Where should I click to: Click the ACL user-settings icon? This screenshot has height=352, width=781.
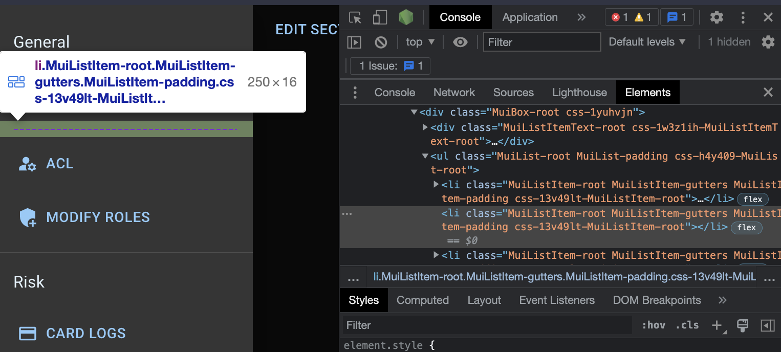click(27, 164)
